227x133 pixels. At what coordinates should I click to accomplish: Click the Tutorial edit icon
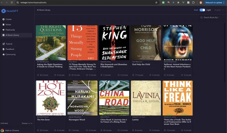click(4, 44)
